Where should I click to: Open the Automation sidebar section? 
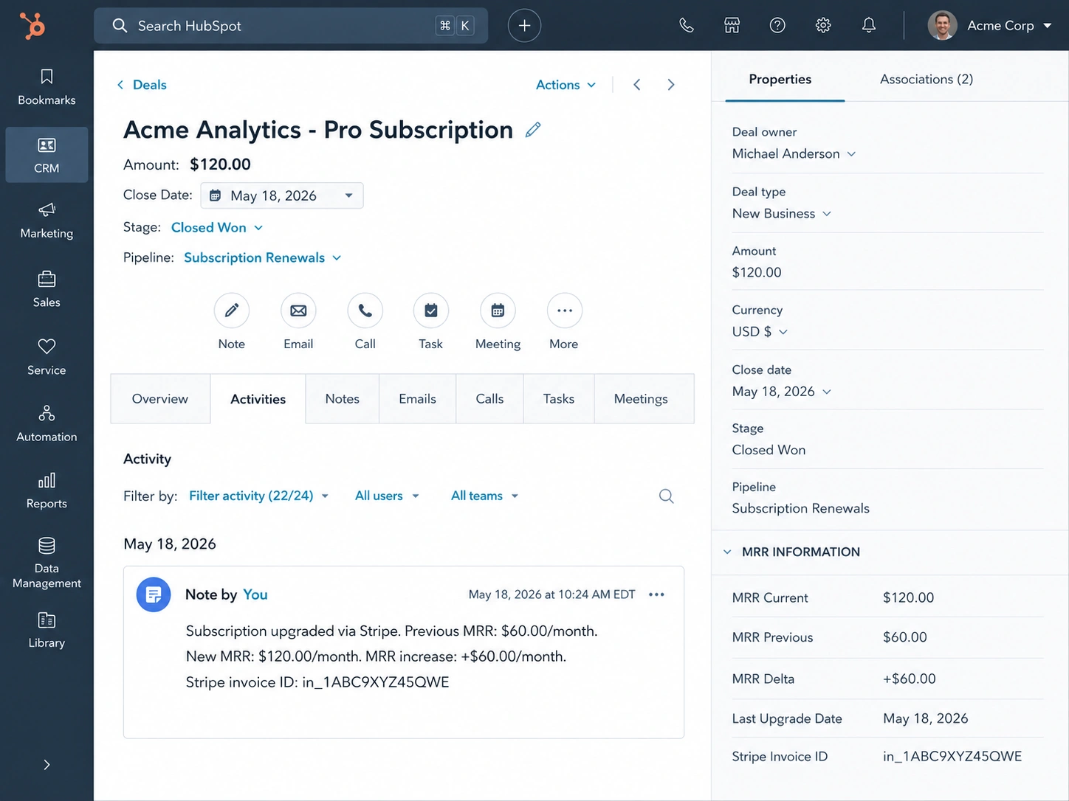47,423
